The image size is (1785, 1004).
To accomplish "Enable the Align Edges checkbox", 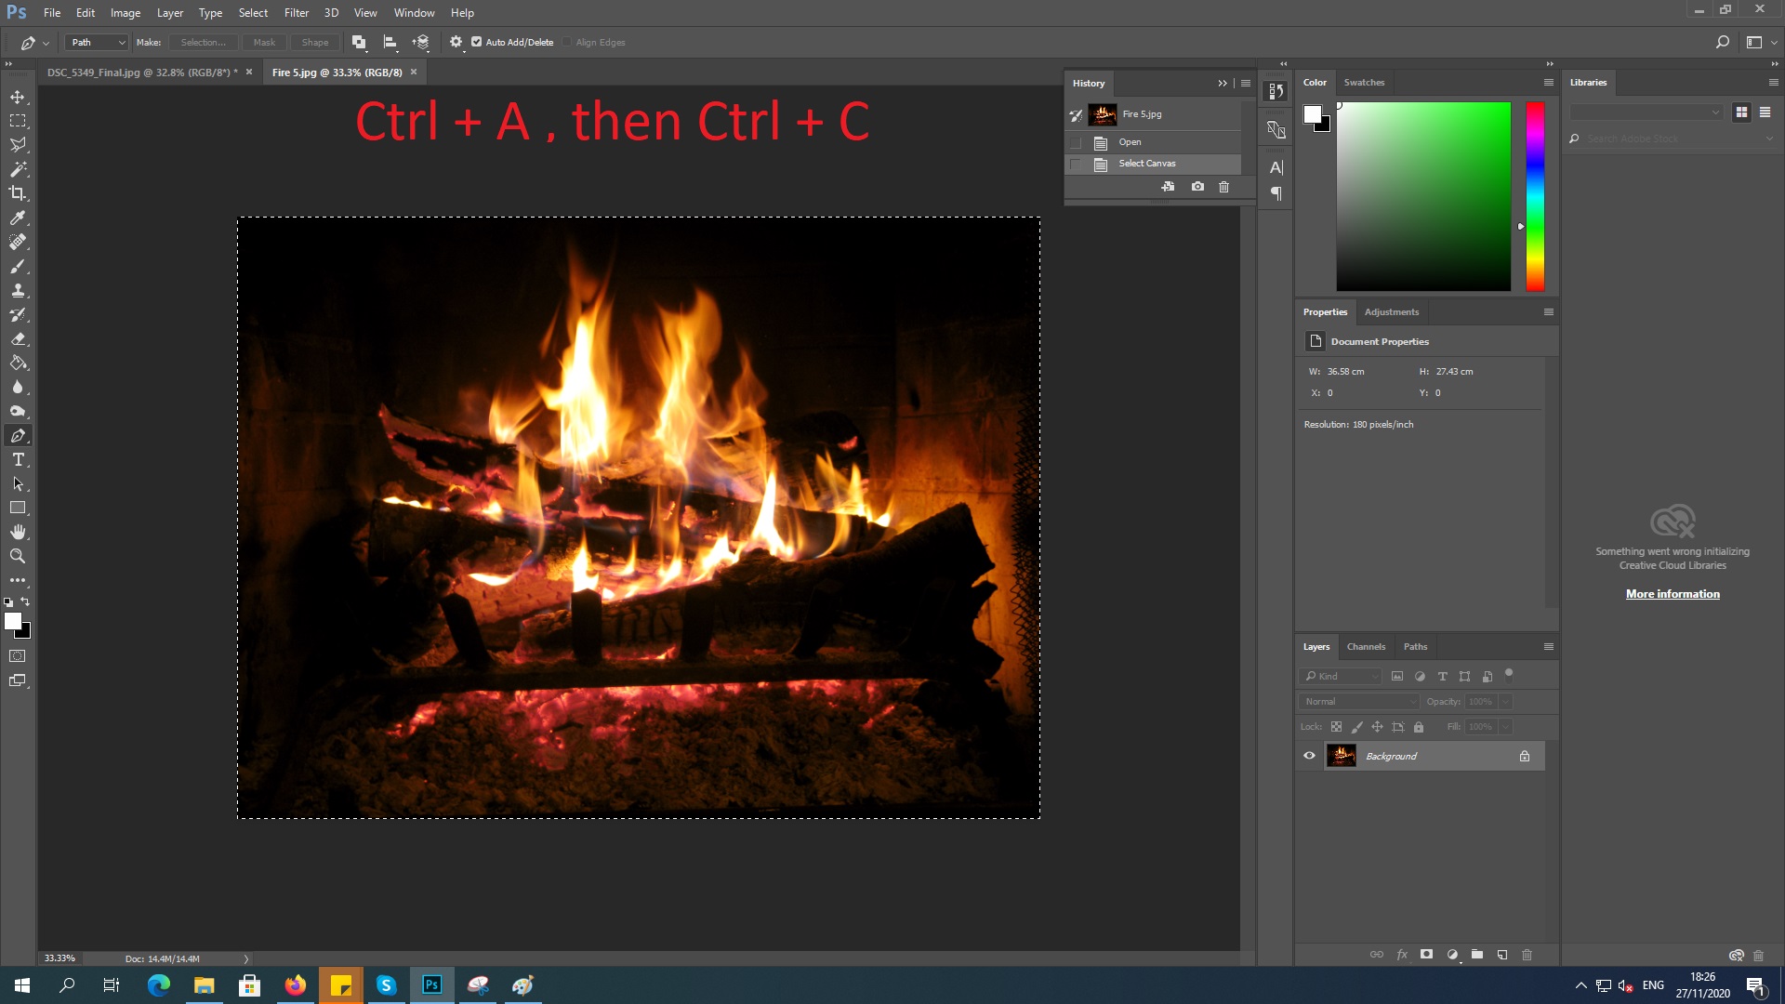I will click(566, 42).
